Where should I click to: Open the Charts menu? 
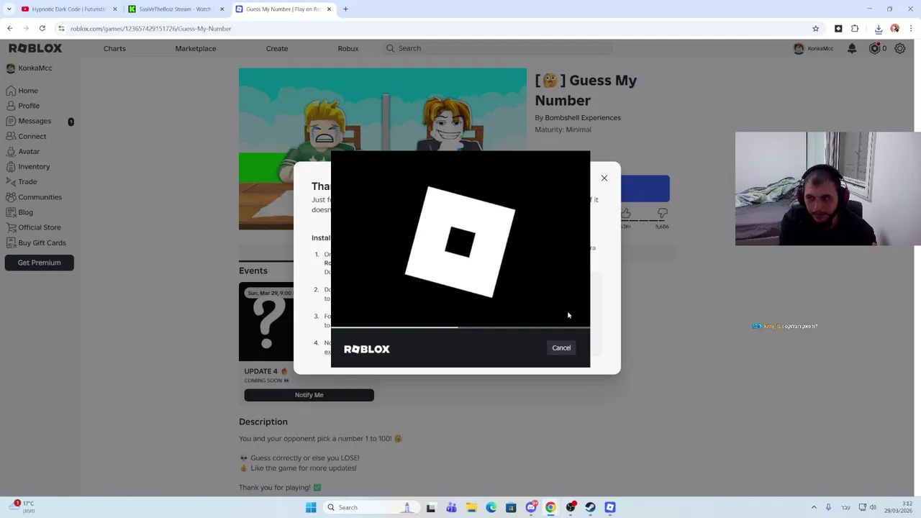[114, 48]
